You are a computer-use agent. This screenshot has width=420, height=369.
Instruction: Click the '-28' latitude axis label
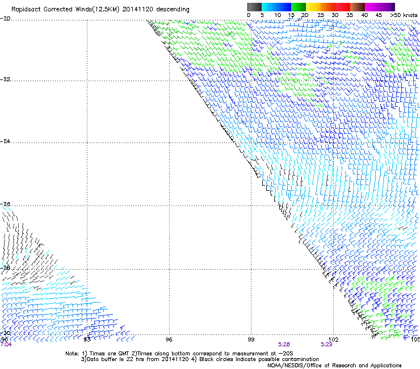pos(5,268)
